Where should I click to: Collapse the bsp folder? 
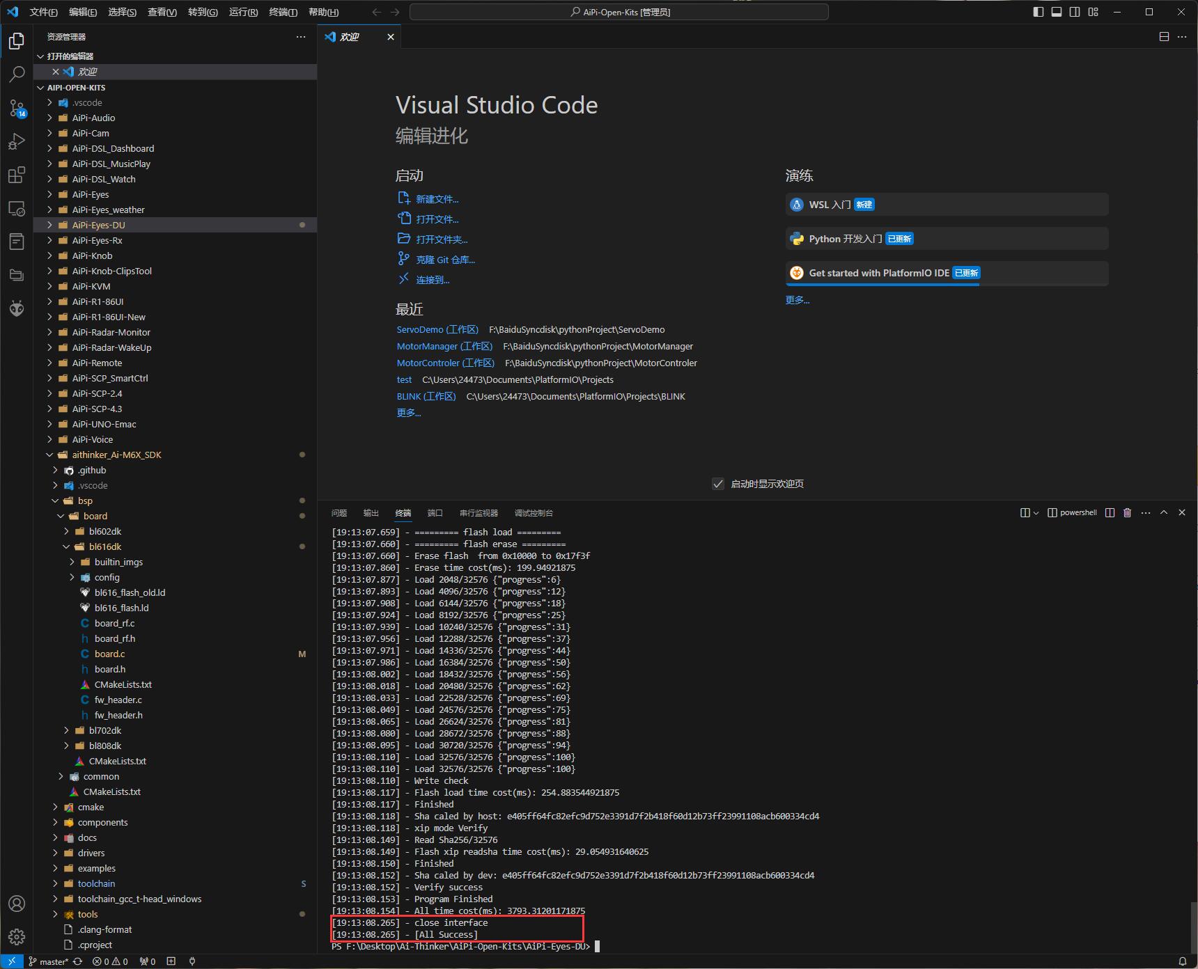point(55,501)
